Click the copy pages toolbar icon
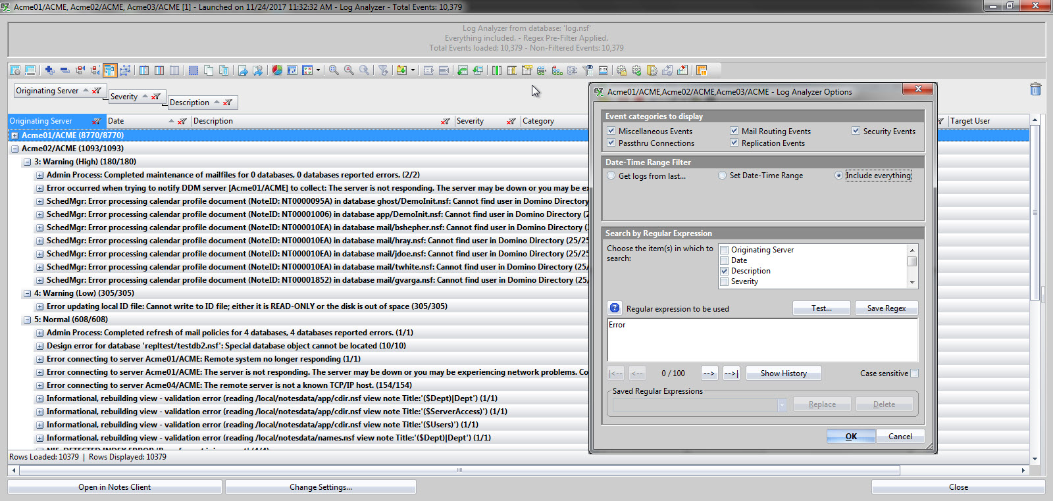1053x501 pixels. pyautogui.click(x=208, y=70)
